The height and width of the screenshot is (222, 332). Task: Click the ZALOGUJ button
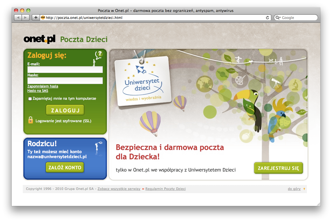click(65, 110)
